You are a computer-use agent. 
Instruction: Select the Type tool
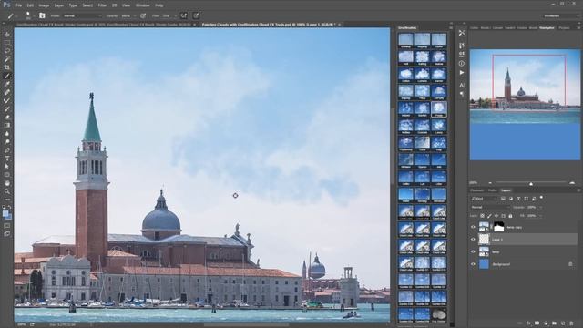(x=7, y=159)
